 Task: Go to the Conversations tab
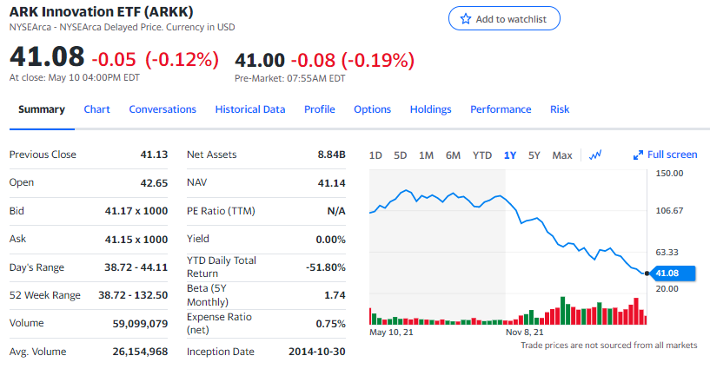click(163, 109)
